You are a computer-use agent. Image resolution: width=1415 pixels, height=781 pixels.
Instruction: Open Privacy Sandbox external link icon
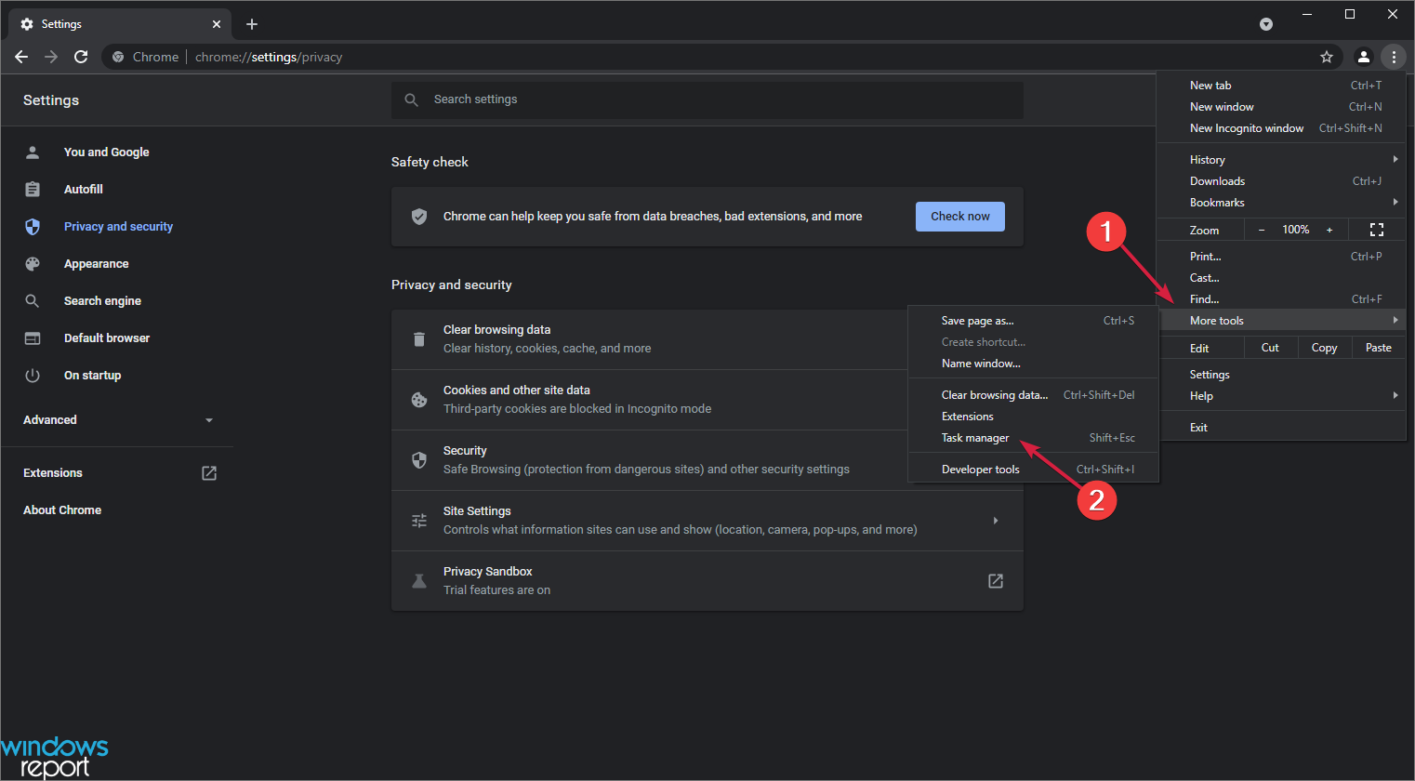pos(996,581)
